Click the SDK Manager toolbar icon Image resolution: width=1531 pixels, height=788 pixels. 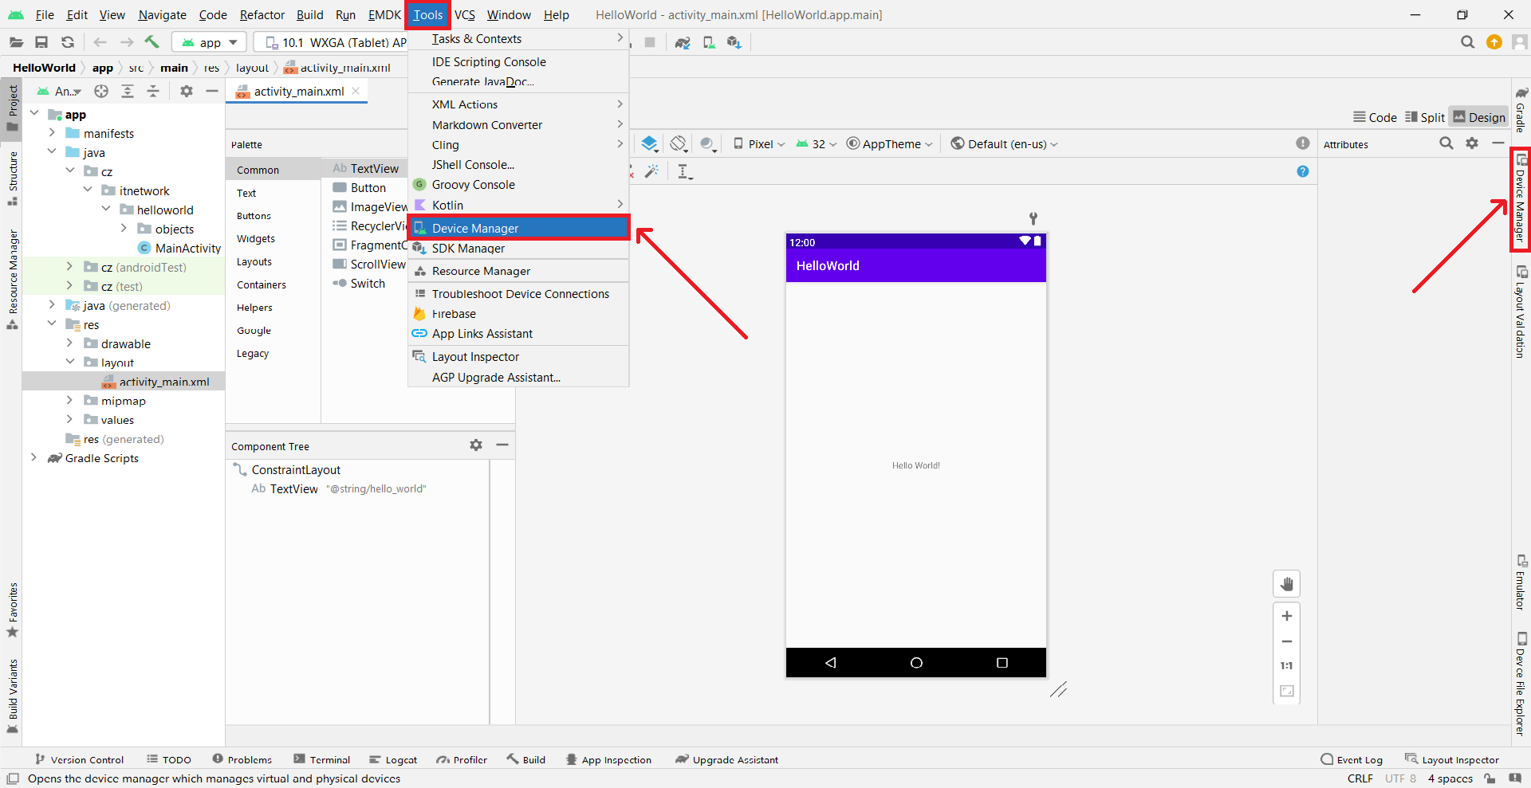click(734, 42)
